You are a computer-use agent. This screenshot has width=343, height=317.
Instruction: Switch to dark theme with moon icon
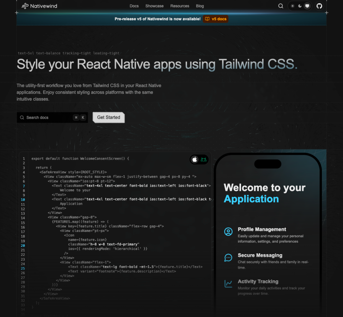pos(300,6)
